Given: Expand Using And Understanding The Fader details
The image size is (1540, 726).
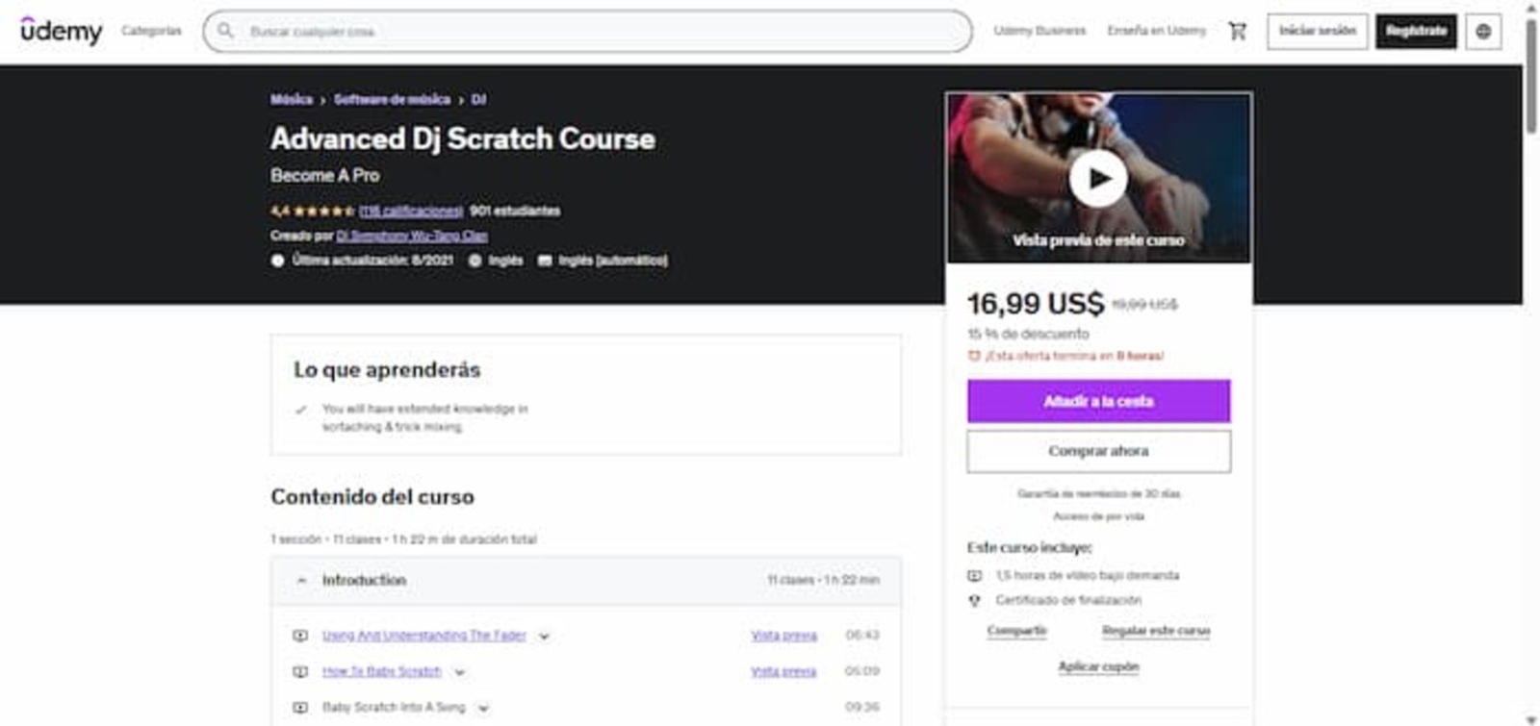Looking at the screenshot, I should pyautogui.click(x=544, y=637).
